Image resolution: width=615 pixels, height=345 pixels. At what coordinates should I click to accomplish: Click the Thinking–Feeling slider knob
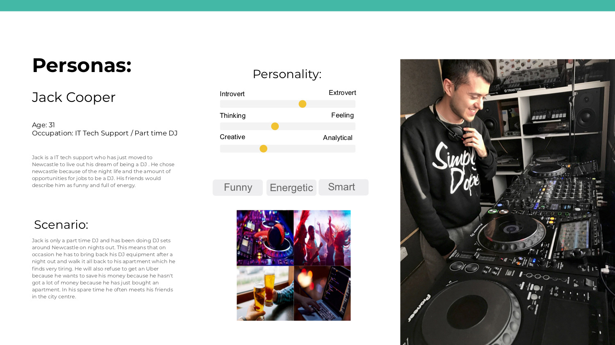point(275,126)
